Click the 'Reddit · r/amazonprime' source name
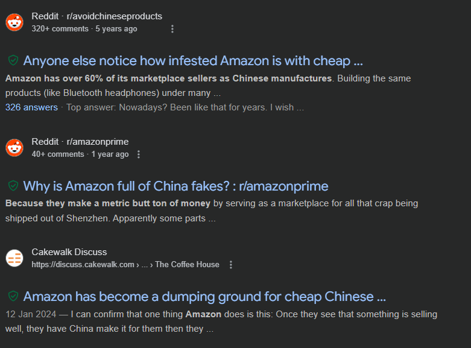471x348 pixels. 80,142
